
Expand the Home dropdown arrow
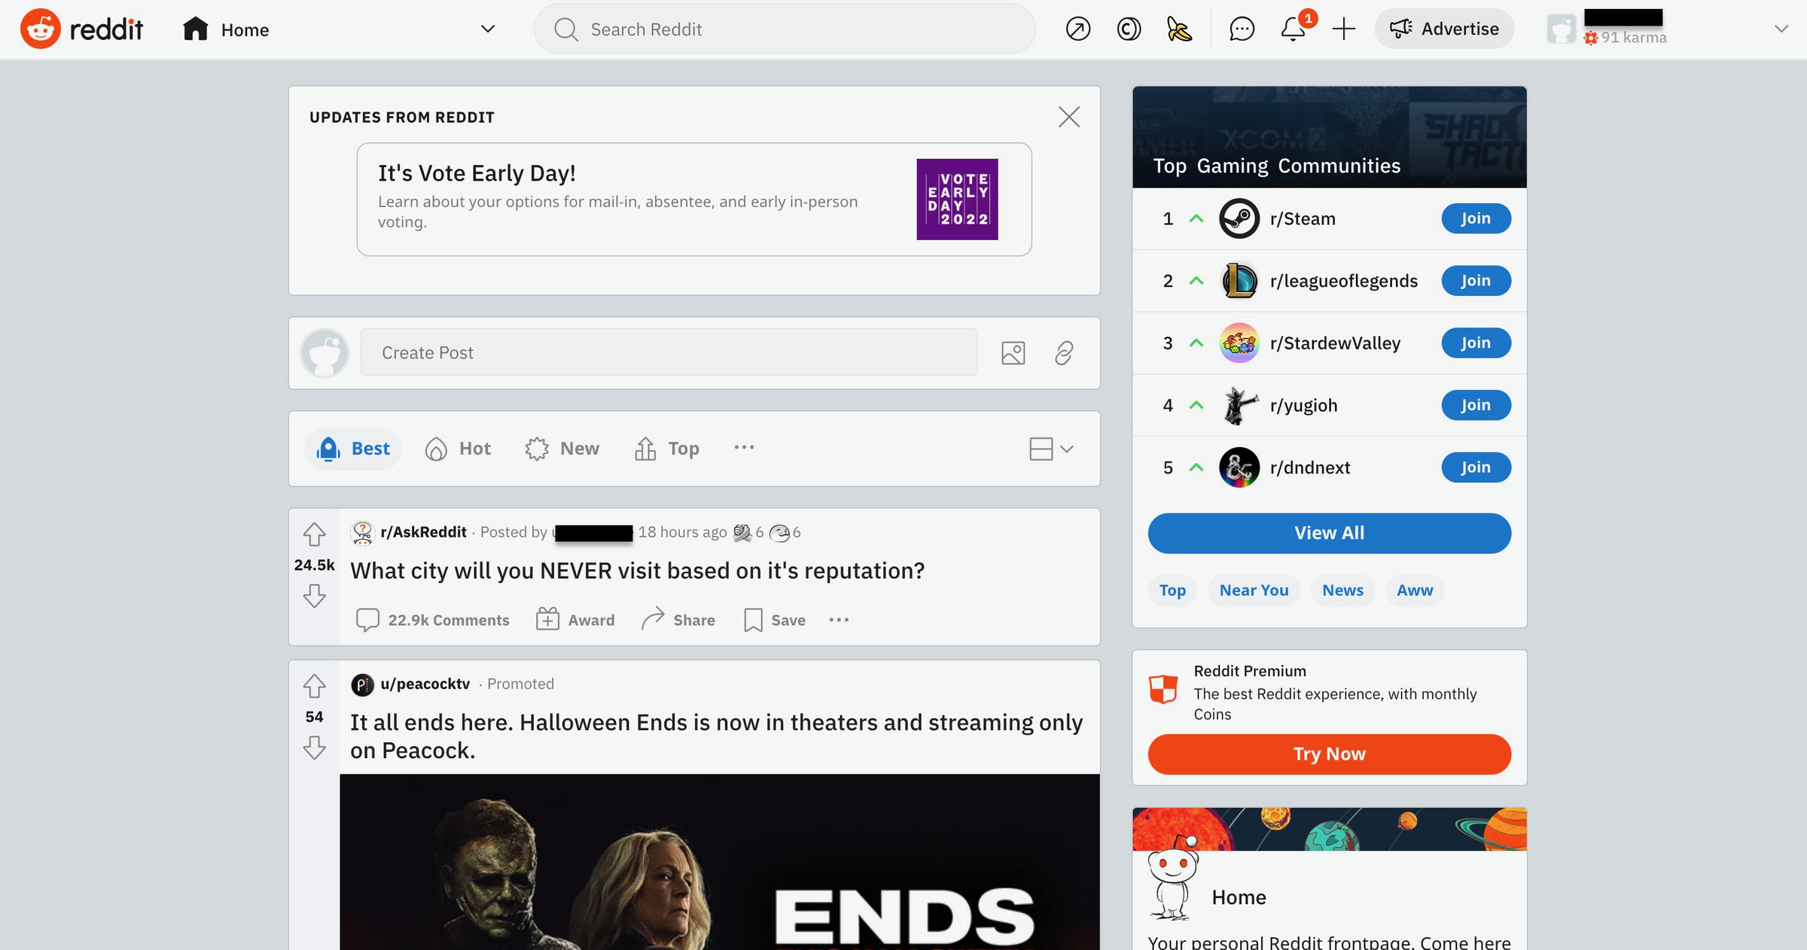tap(488, 28)
